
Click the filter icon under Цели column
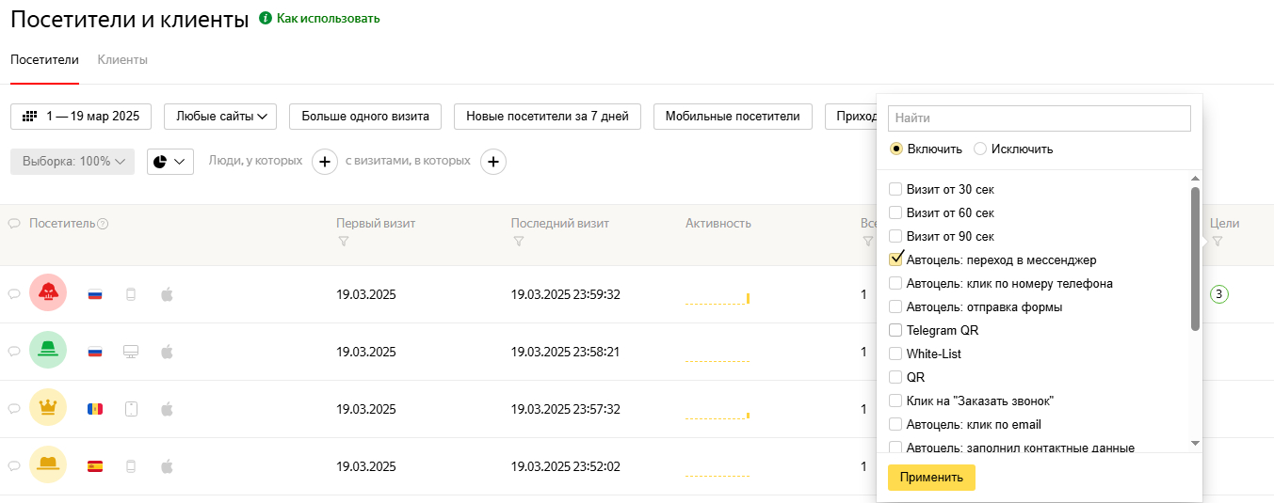1217,243
